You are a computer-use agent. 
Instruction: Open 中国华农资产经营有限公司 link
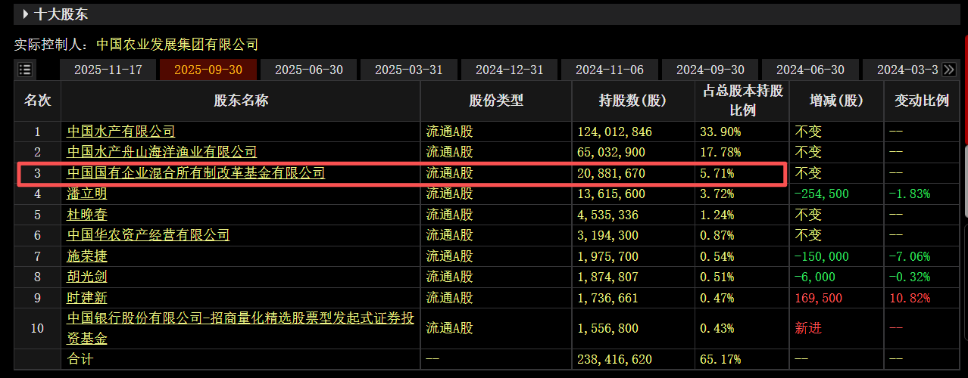click(x=148, y=235)
